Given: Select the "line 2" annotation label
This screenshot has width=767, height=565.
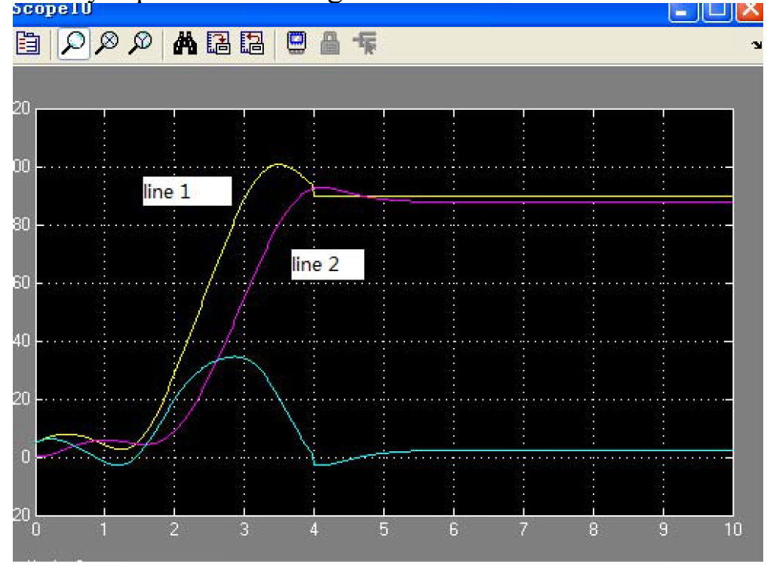Looking at the screenshot, I should click(x=327, y=264).
